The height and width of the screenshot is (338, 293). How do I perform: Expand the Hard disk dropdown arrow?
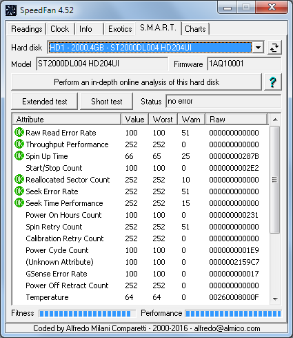(x=258, y=48)
